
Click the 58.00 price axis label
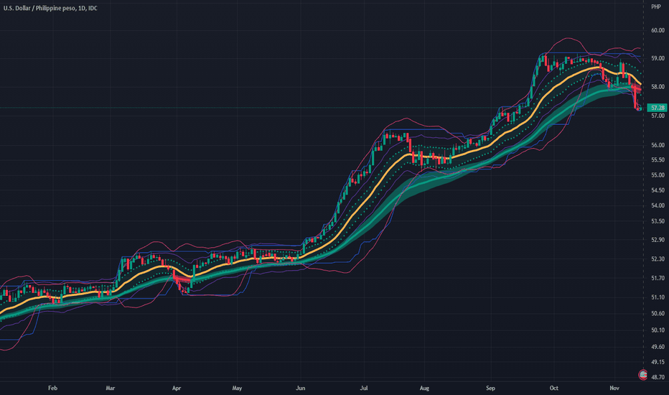click(658, 87)
